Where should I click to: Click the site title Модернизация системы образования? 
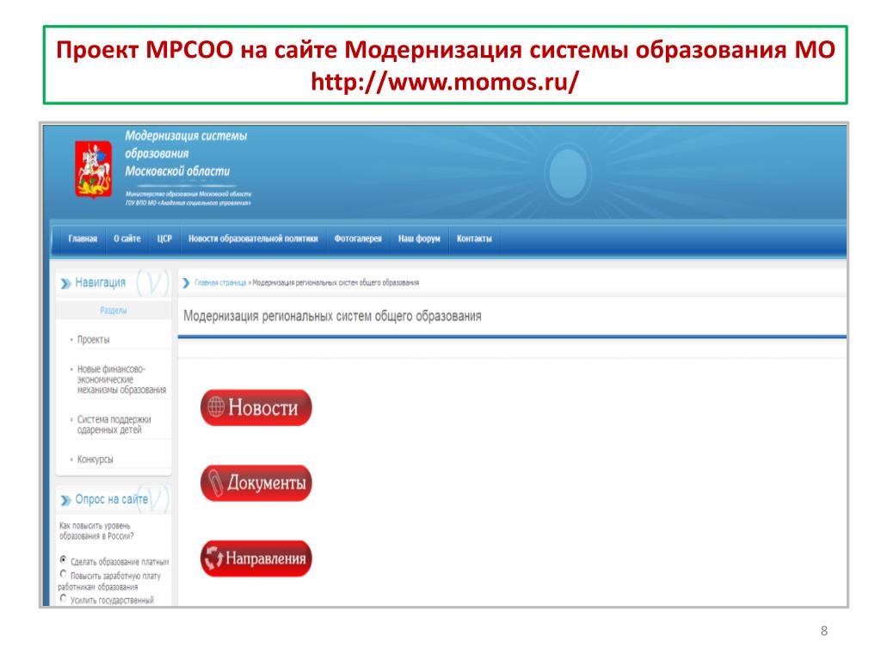coord(186,153)
